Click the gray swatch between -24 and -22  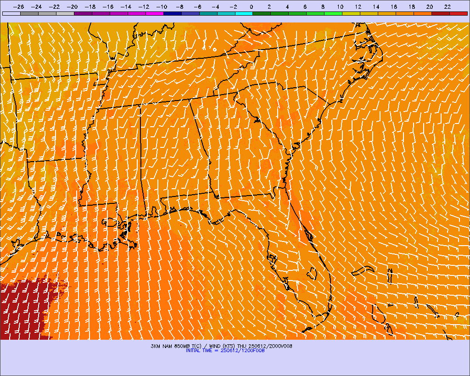[47, 13]
